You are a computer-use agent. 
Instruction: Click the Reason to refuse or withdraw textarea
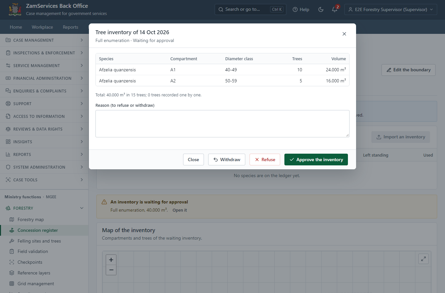[x=223, y=124]
